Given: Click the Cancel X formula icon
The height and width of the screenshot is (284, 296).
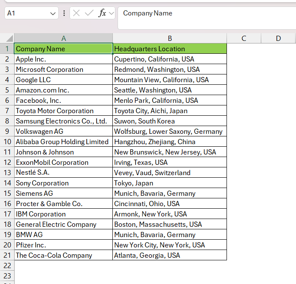Looking at the screenshot, I should tap(76, 13).
